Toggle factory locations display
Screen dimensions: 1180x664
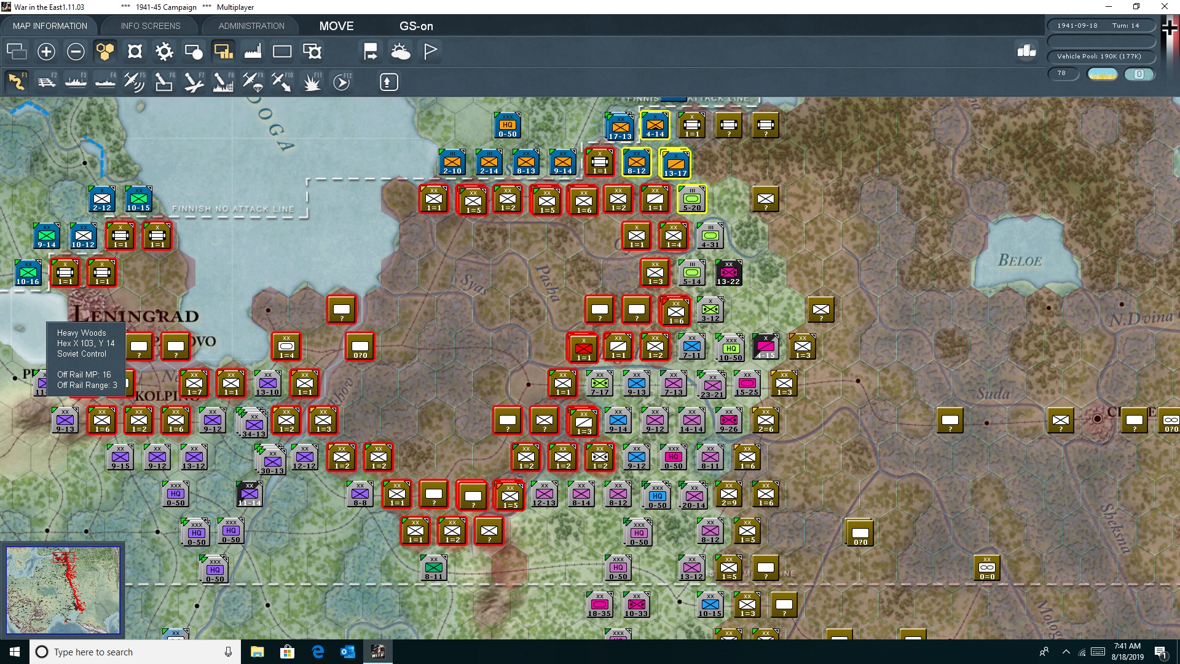tap(253, 51)
